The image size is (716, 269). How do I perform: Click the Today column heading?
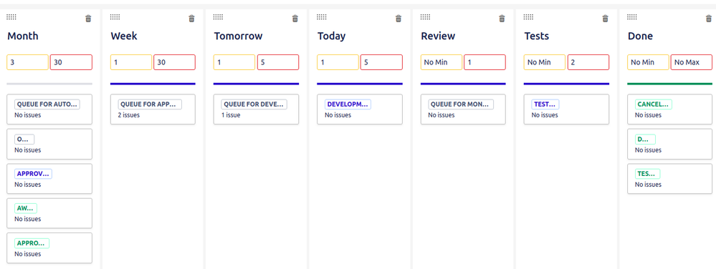332,36
